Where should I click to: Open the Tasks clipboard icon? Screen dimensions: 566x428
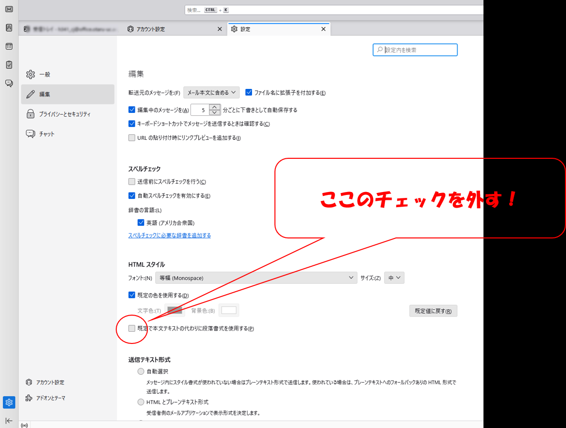point(9,64)
